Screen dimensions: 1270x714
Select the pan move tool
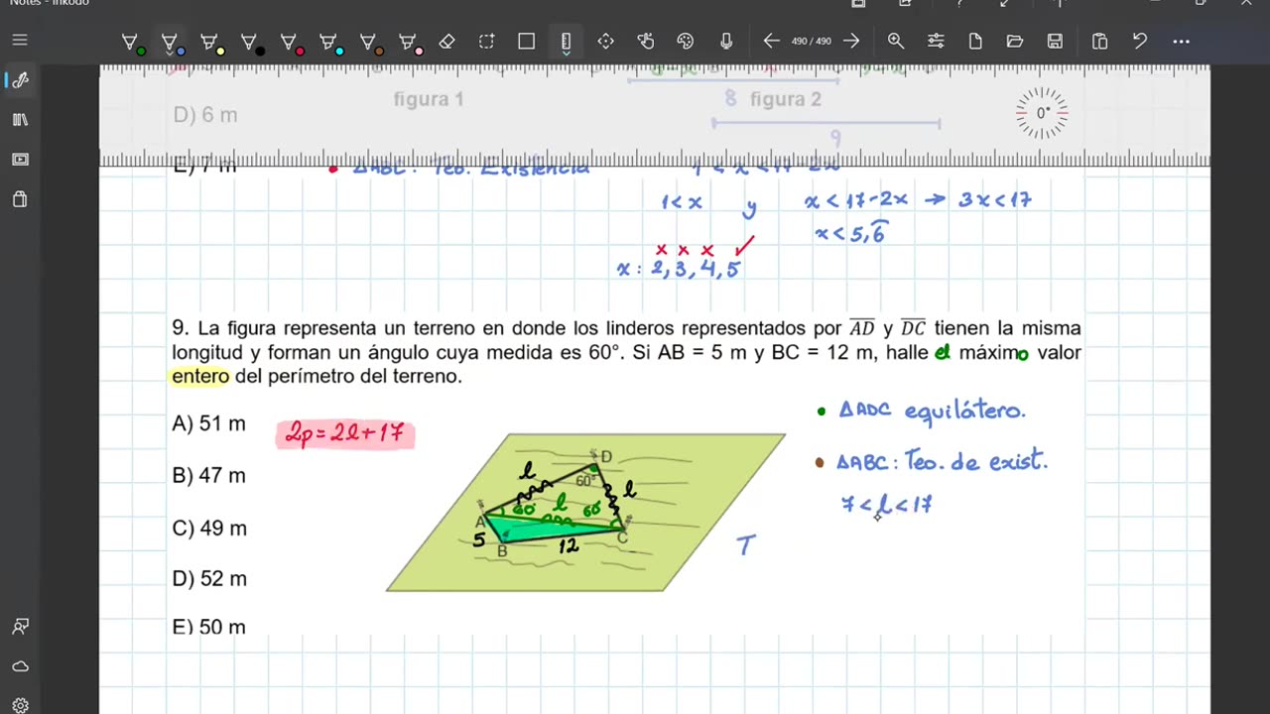point(605,42)
